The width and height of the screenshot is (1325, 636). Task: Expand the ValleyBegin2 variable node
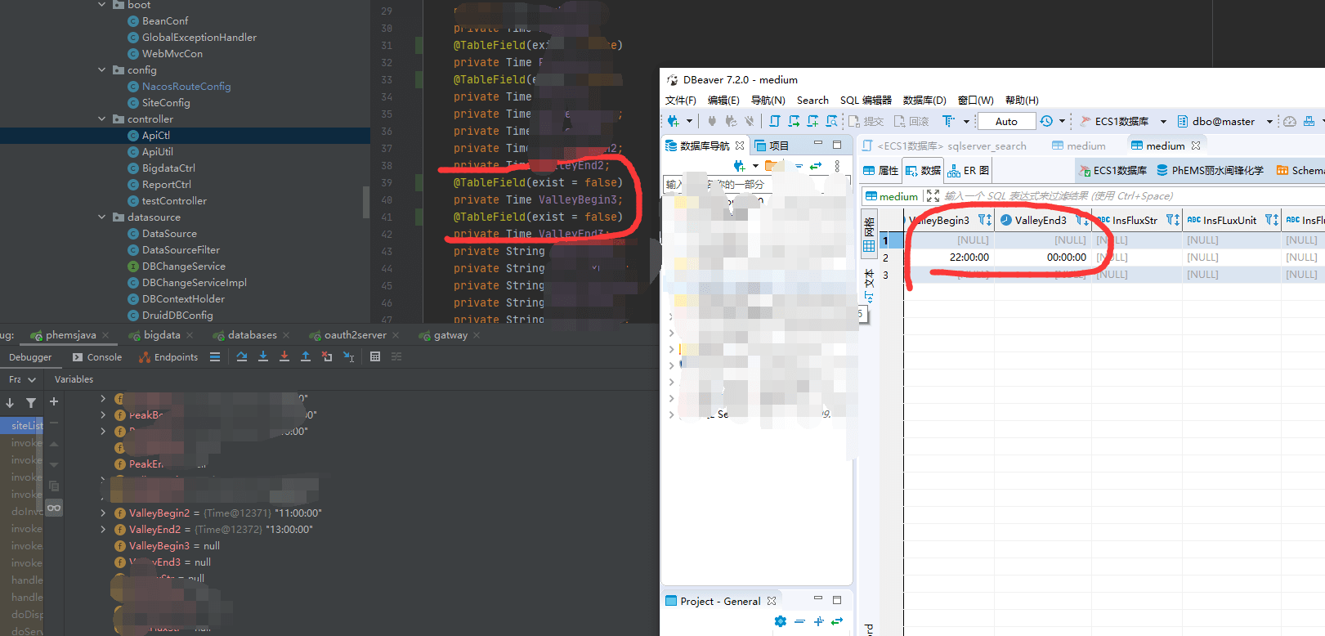pos(103,513)
